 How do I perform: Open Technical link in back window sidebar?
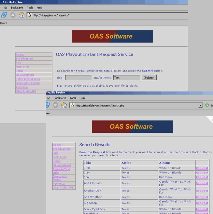[x=22, y=87]
